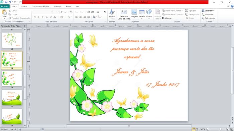Open the Estilos styles gallery
This screenshot has height=131, width=234.
tap(112, 14)
